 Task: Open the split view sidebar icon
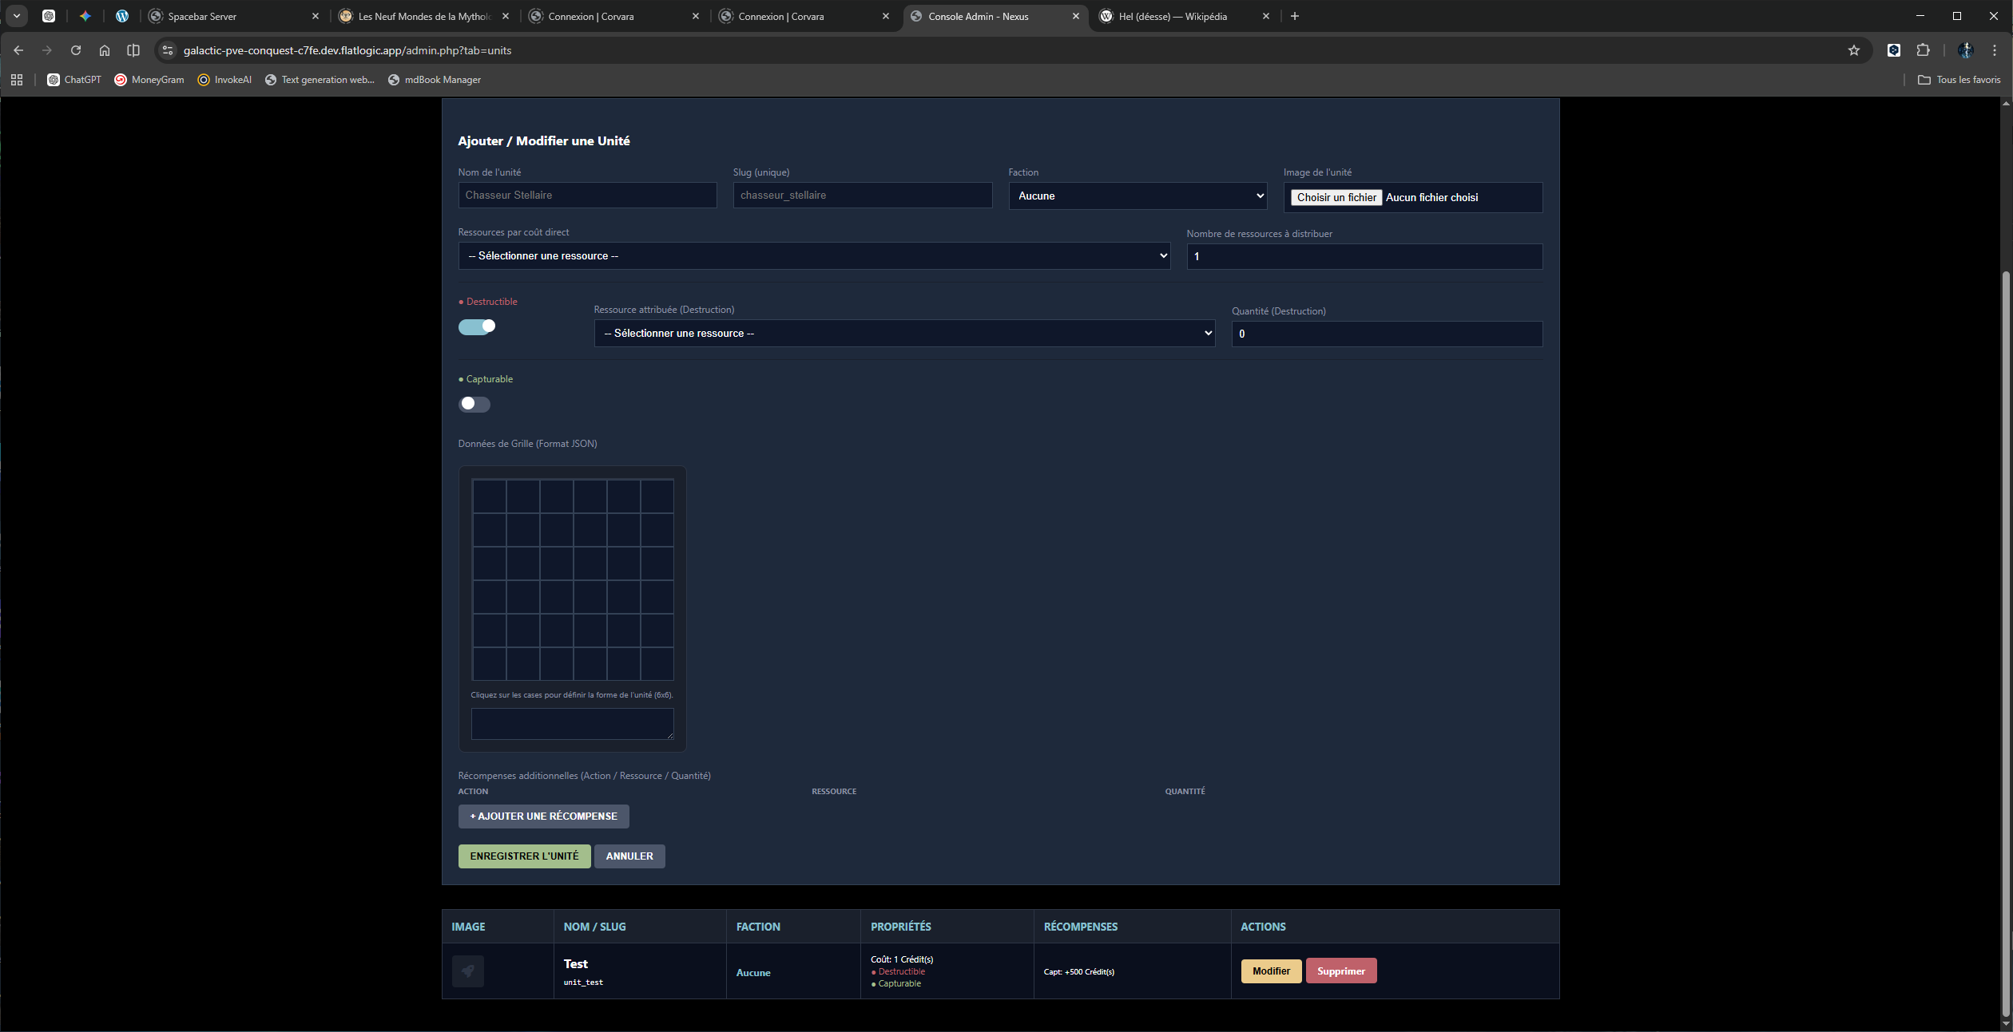pos(133,50)
